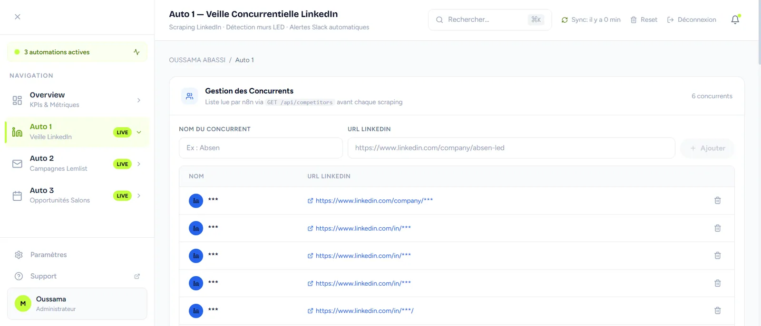Click the Rechercher search field
This screenshot has height=326, width=761.
[x=490, y=20]
